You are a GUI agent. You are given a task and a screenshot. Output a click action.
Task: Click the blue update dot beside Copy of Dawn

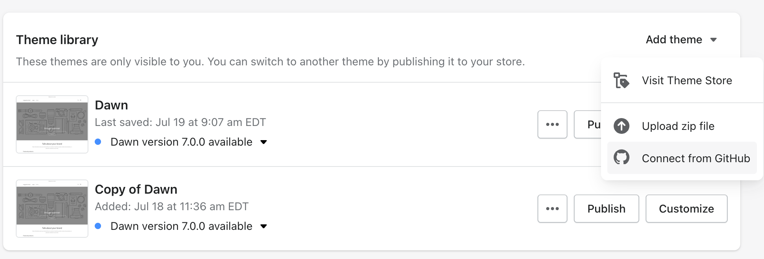point(98,226)
